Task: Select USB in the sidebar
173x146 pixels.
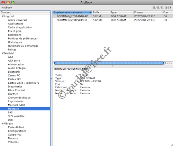Action: pos(10,120)
